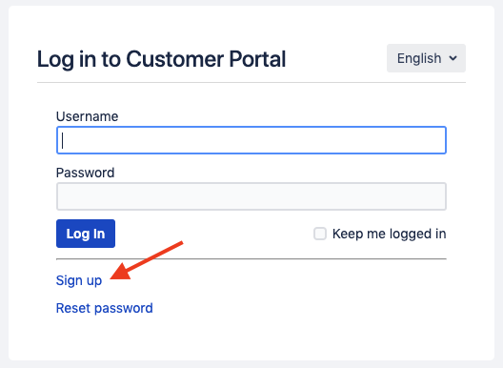The width and height of the screenshot is (503, 368).
Task: Select the Log in to Customer Portal heading
Action: (x=161, y=59)
